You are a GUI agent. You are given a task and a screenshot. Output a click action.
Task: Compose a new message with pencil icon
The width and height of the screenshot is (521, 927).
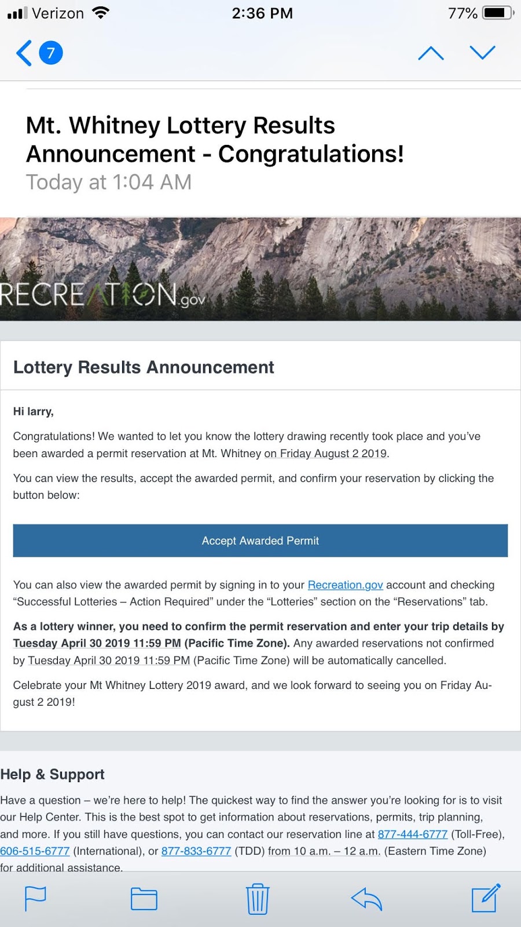pyautogui.click(x=486, y=898)
